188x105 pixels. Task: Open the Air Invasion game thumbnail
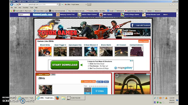pyautogui.click(x=121, y=51)
